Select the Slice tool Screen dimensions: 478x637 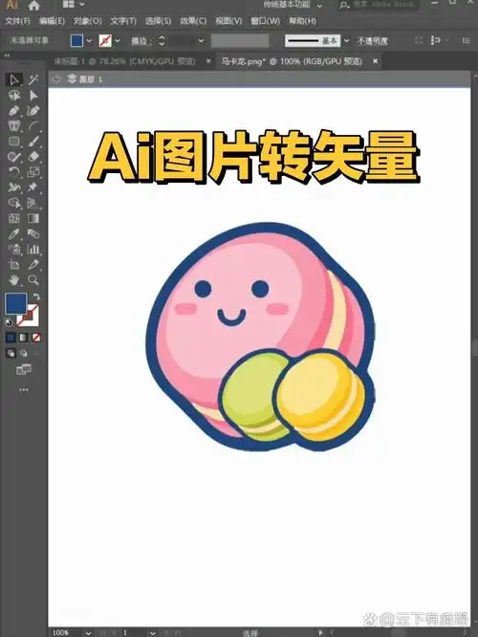pos(33,265)
